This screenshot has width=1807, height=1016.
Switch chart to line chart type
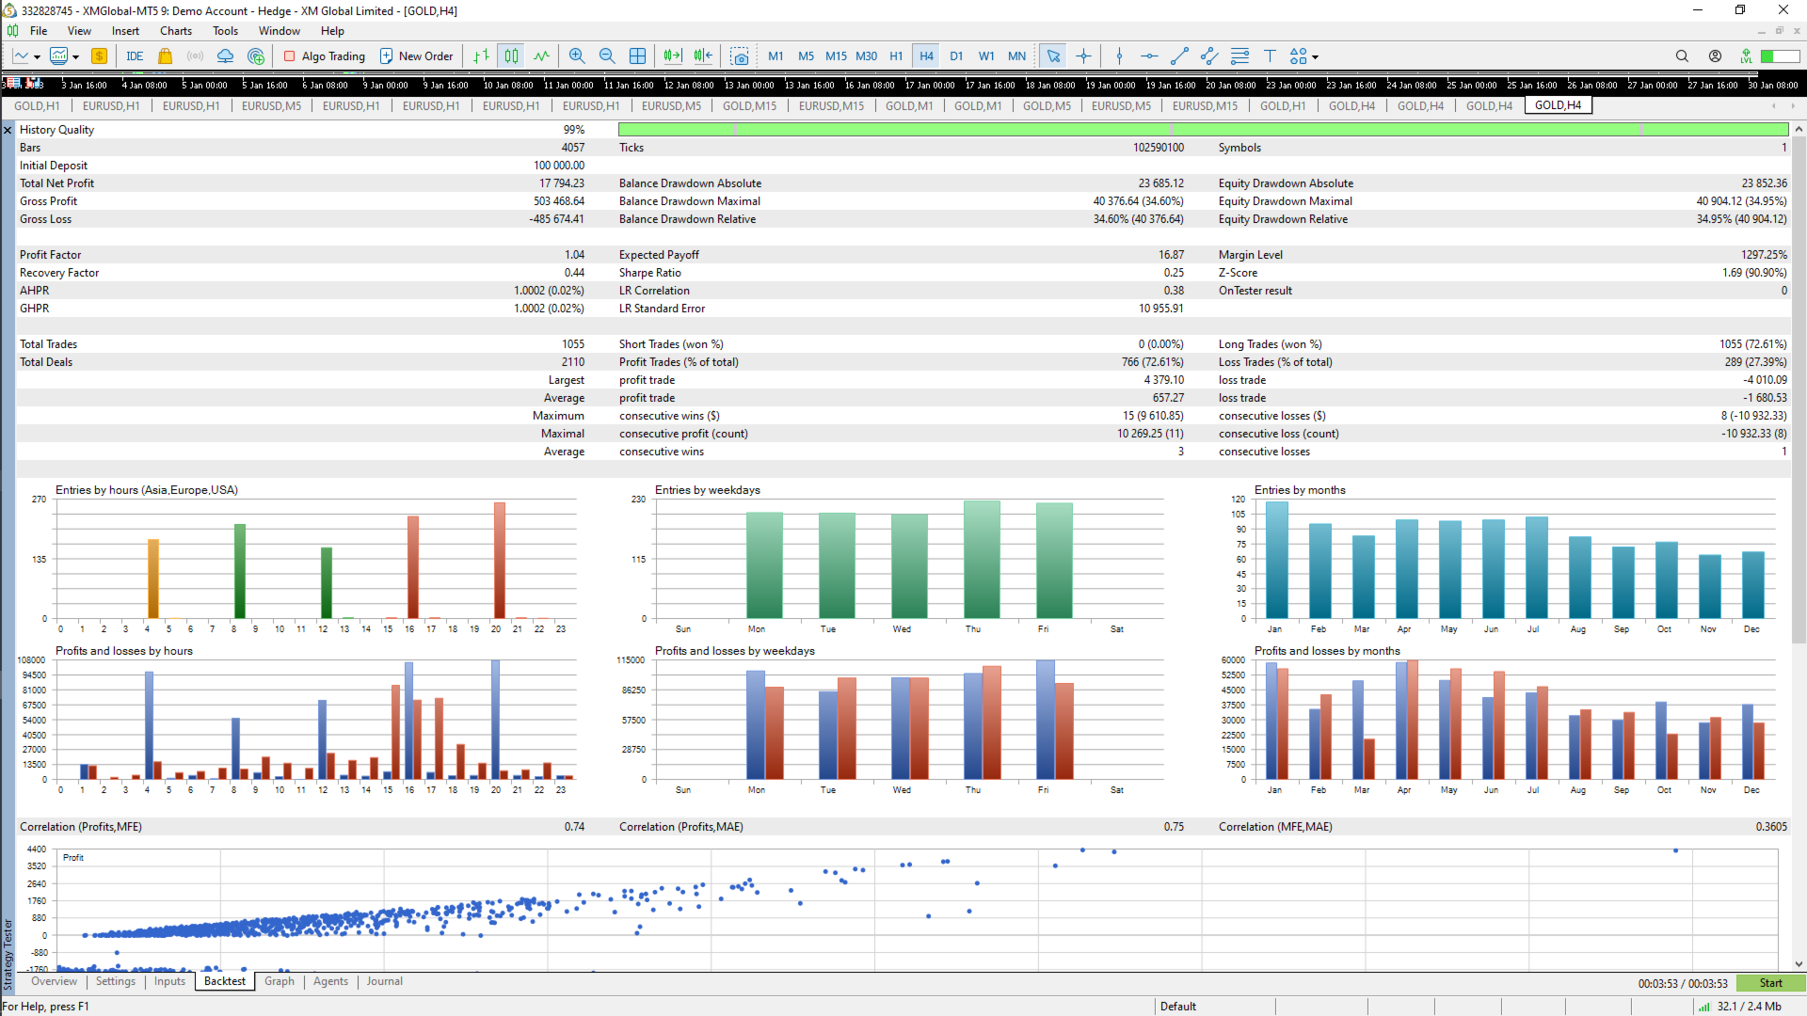[x=541, y=56]
